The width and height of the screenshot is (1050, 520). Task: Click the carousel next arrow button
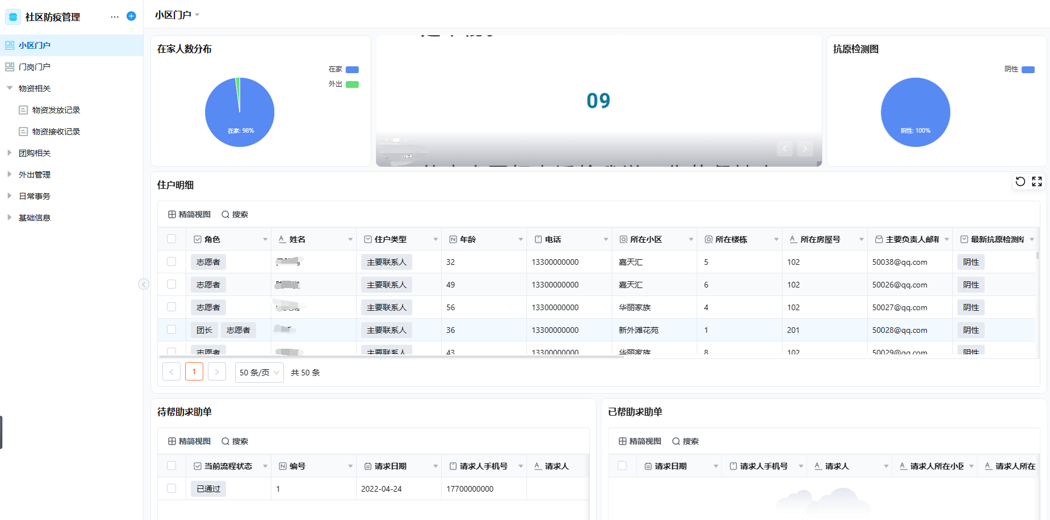click(805, 148)
